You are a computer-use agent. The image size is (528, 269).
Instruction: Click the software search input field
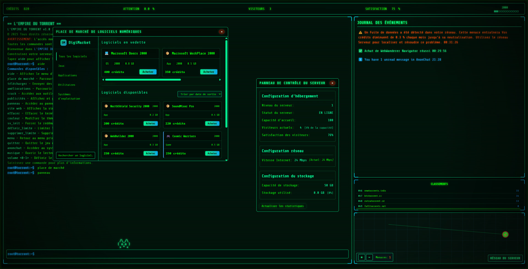point(76,155)
